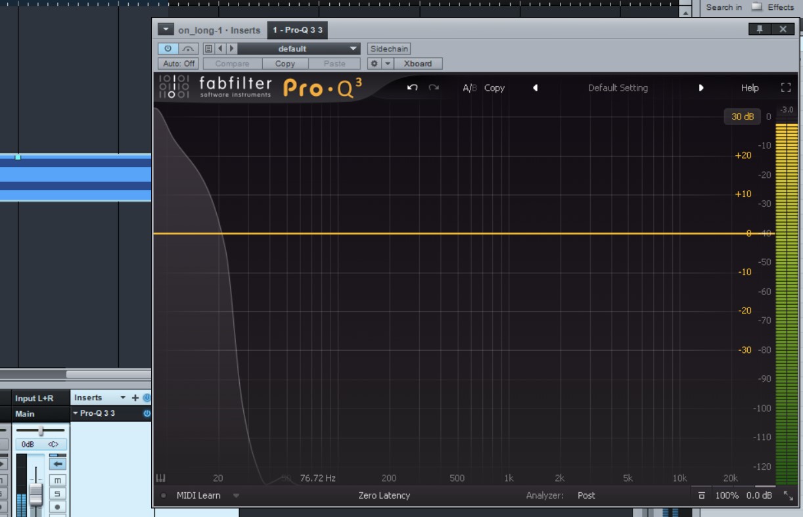Undo the last Pro-Q 3 change

pos(412,87)
